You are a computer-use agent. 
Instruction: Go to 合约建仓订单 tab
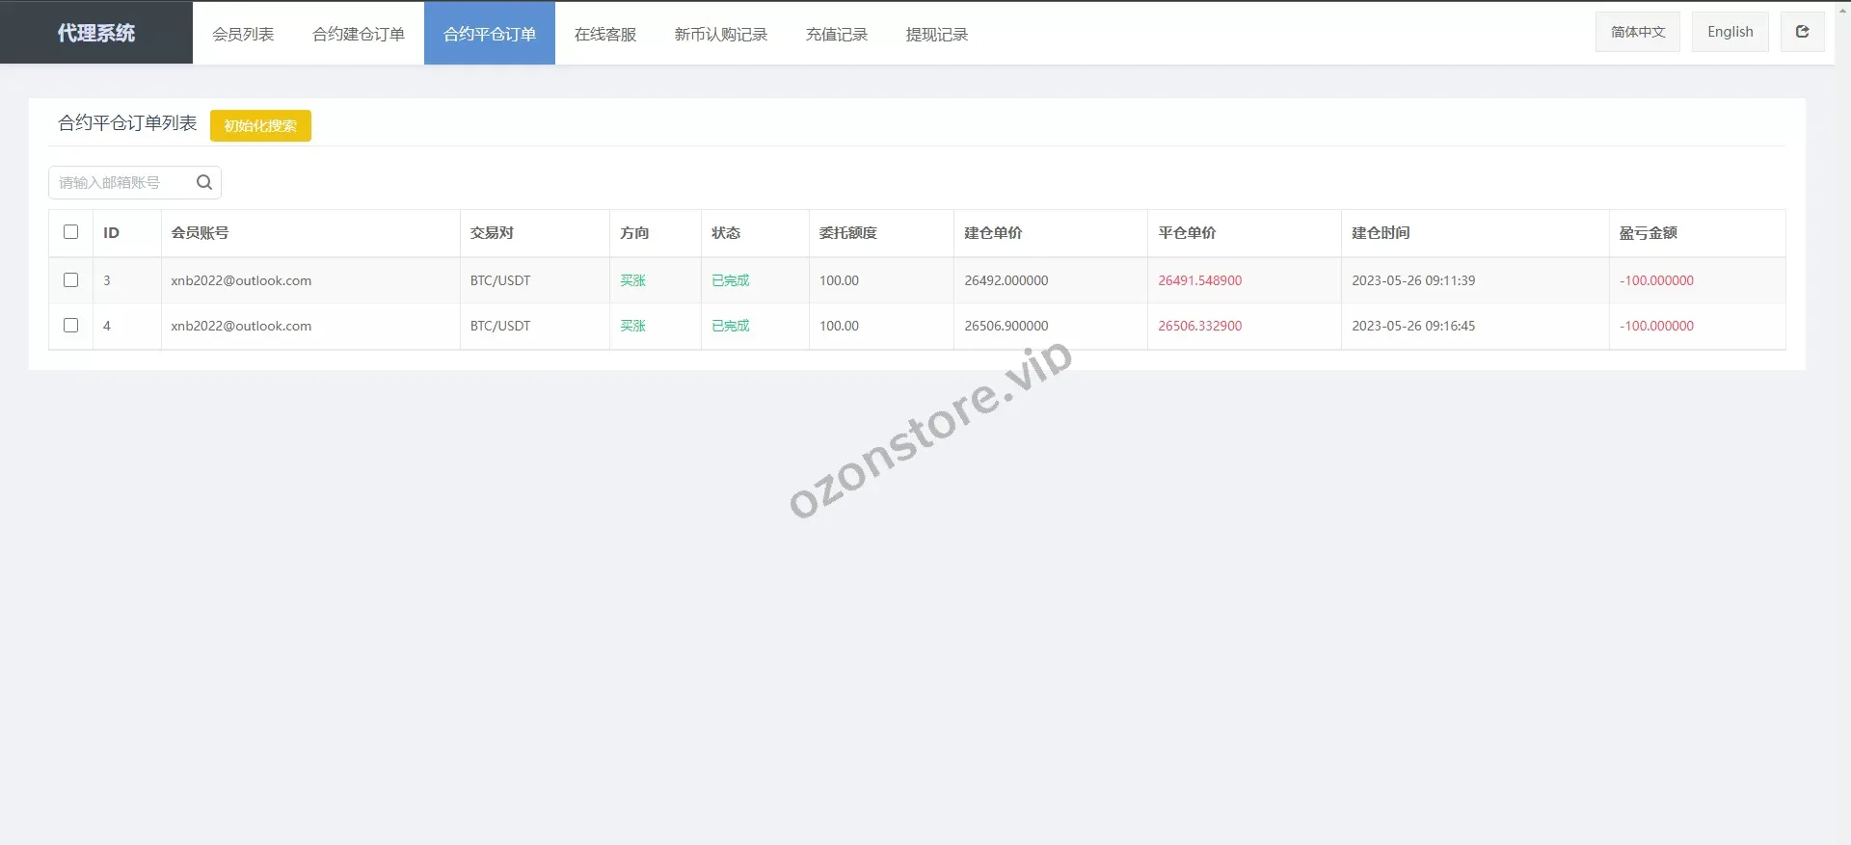point(359,34)
